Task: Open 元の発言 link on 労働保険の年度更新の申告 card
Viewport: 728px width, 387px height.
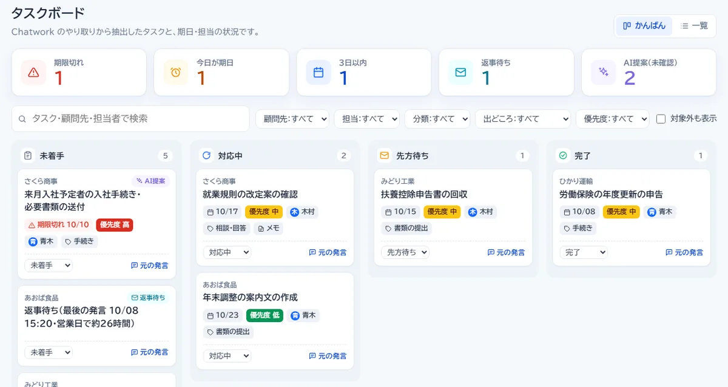Action: [685, 252]
